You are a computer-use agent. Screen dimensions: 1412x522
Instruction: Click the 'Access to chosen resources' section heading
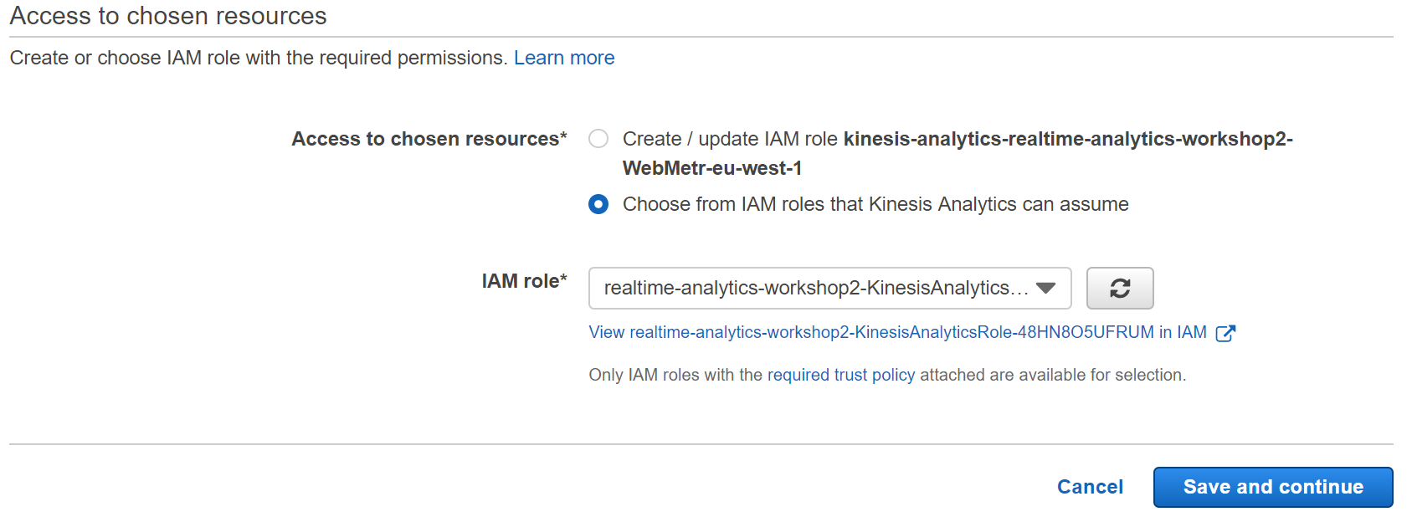[168, 16]
